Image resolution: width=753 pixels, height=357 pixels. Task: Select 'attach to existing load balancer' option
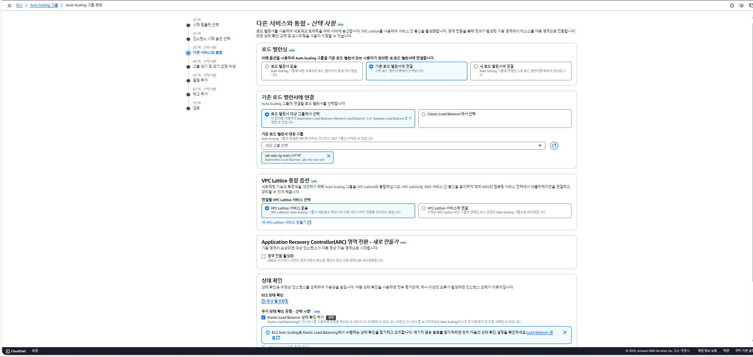371,66
